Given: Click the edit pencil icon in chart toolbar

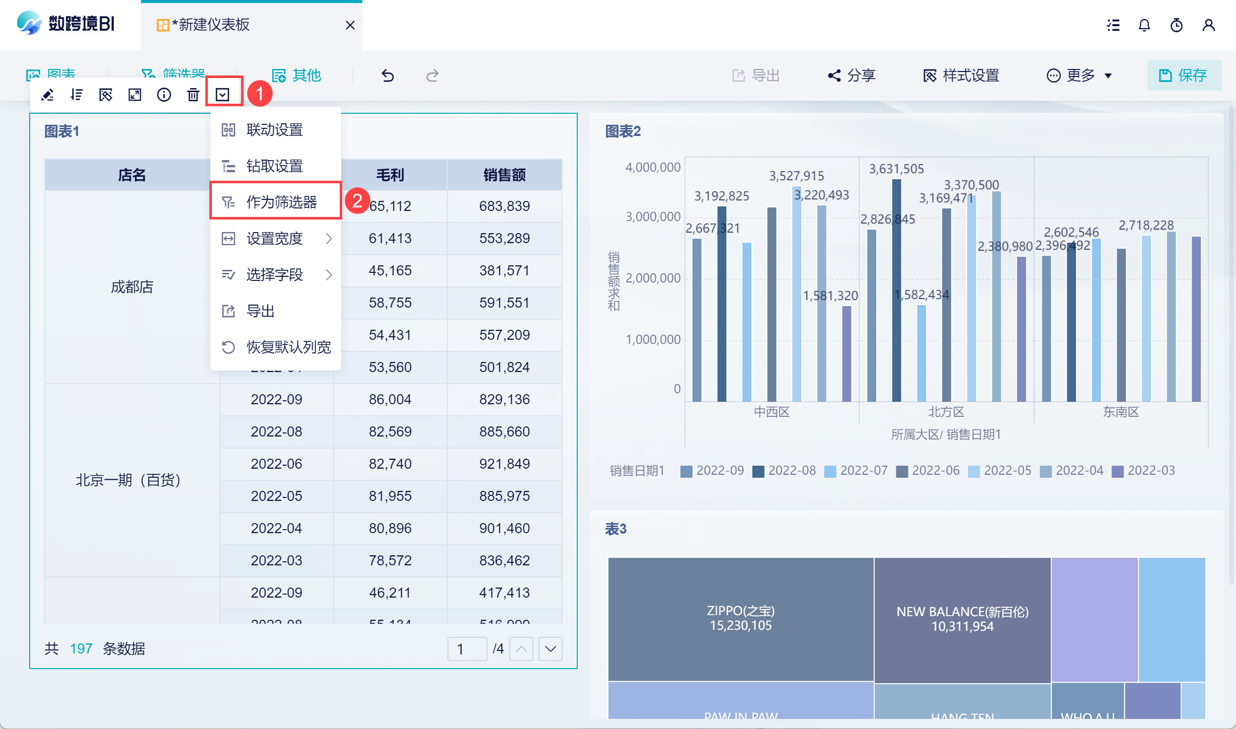Looking at the screenshot, I should pos(47,95).
